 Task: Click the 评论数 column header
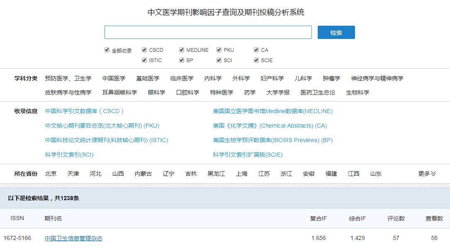tap(396, 218)
